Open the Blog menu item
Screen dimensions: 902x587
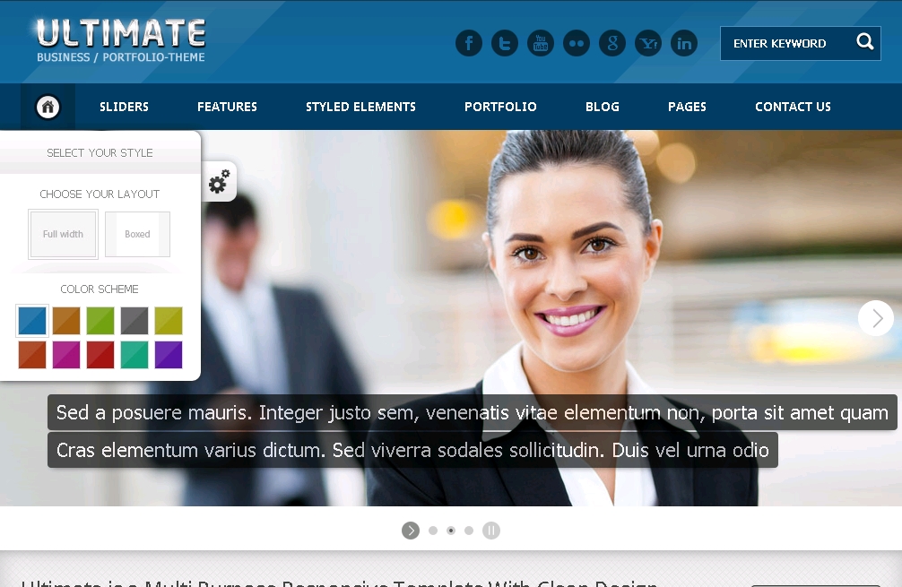click(603, 107)
